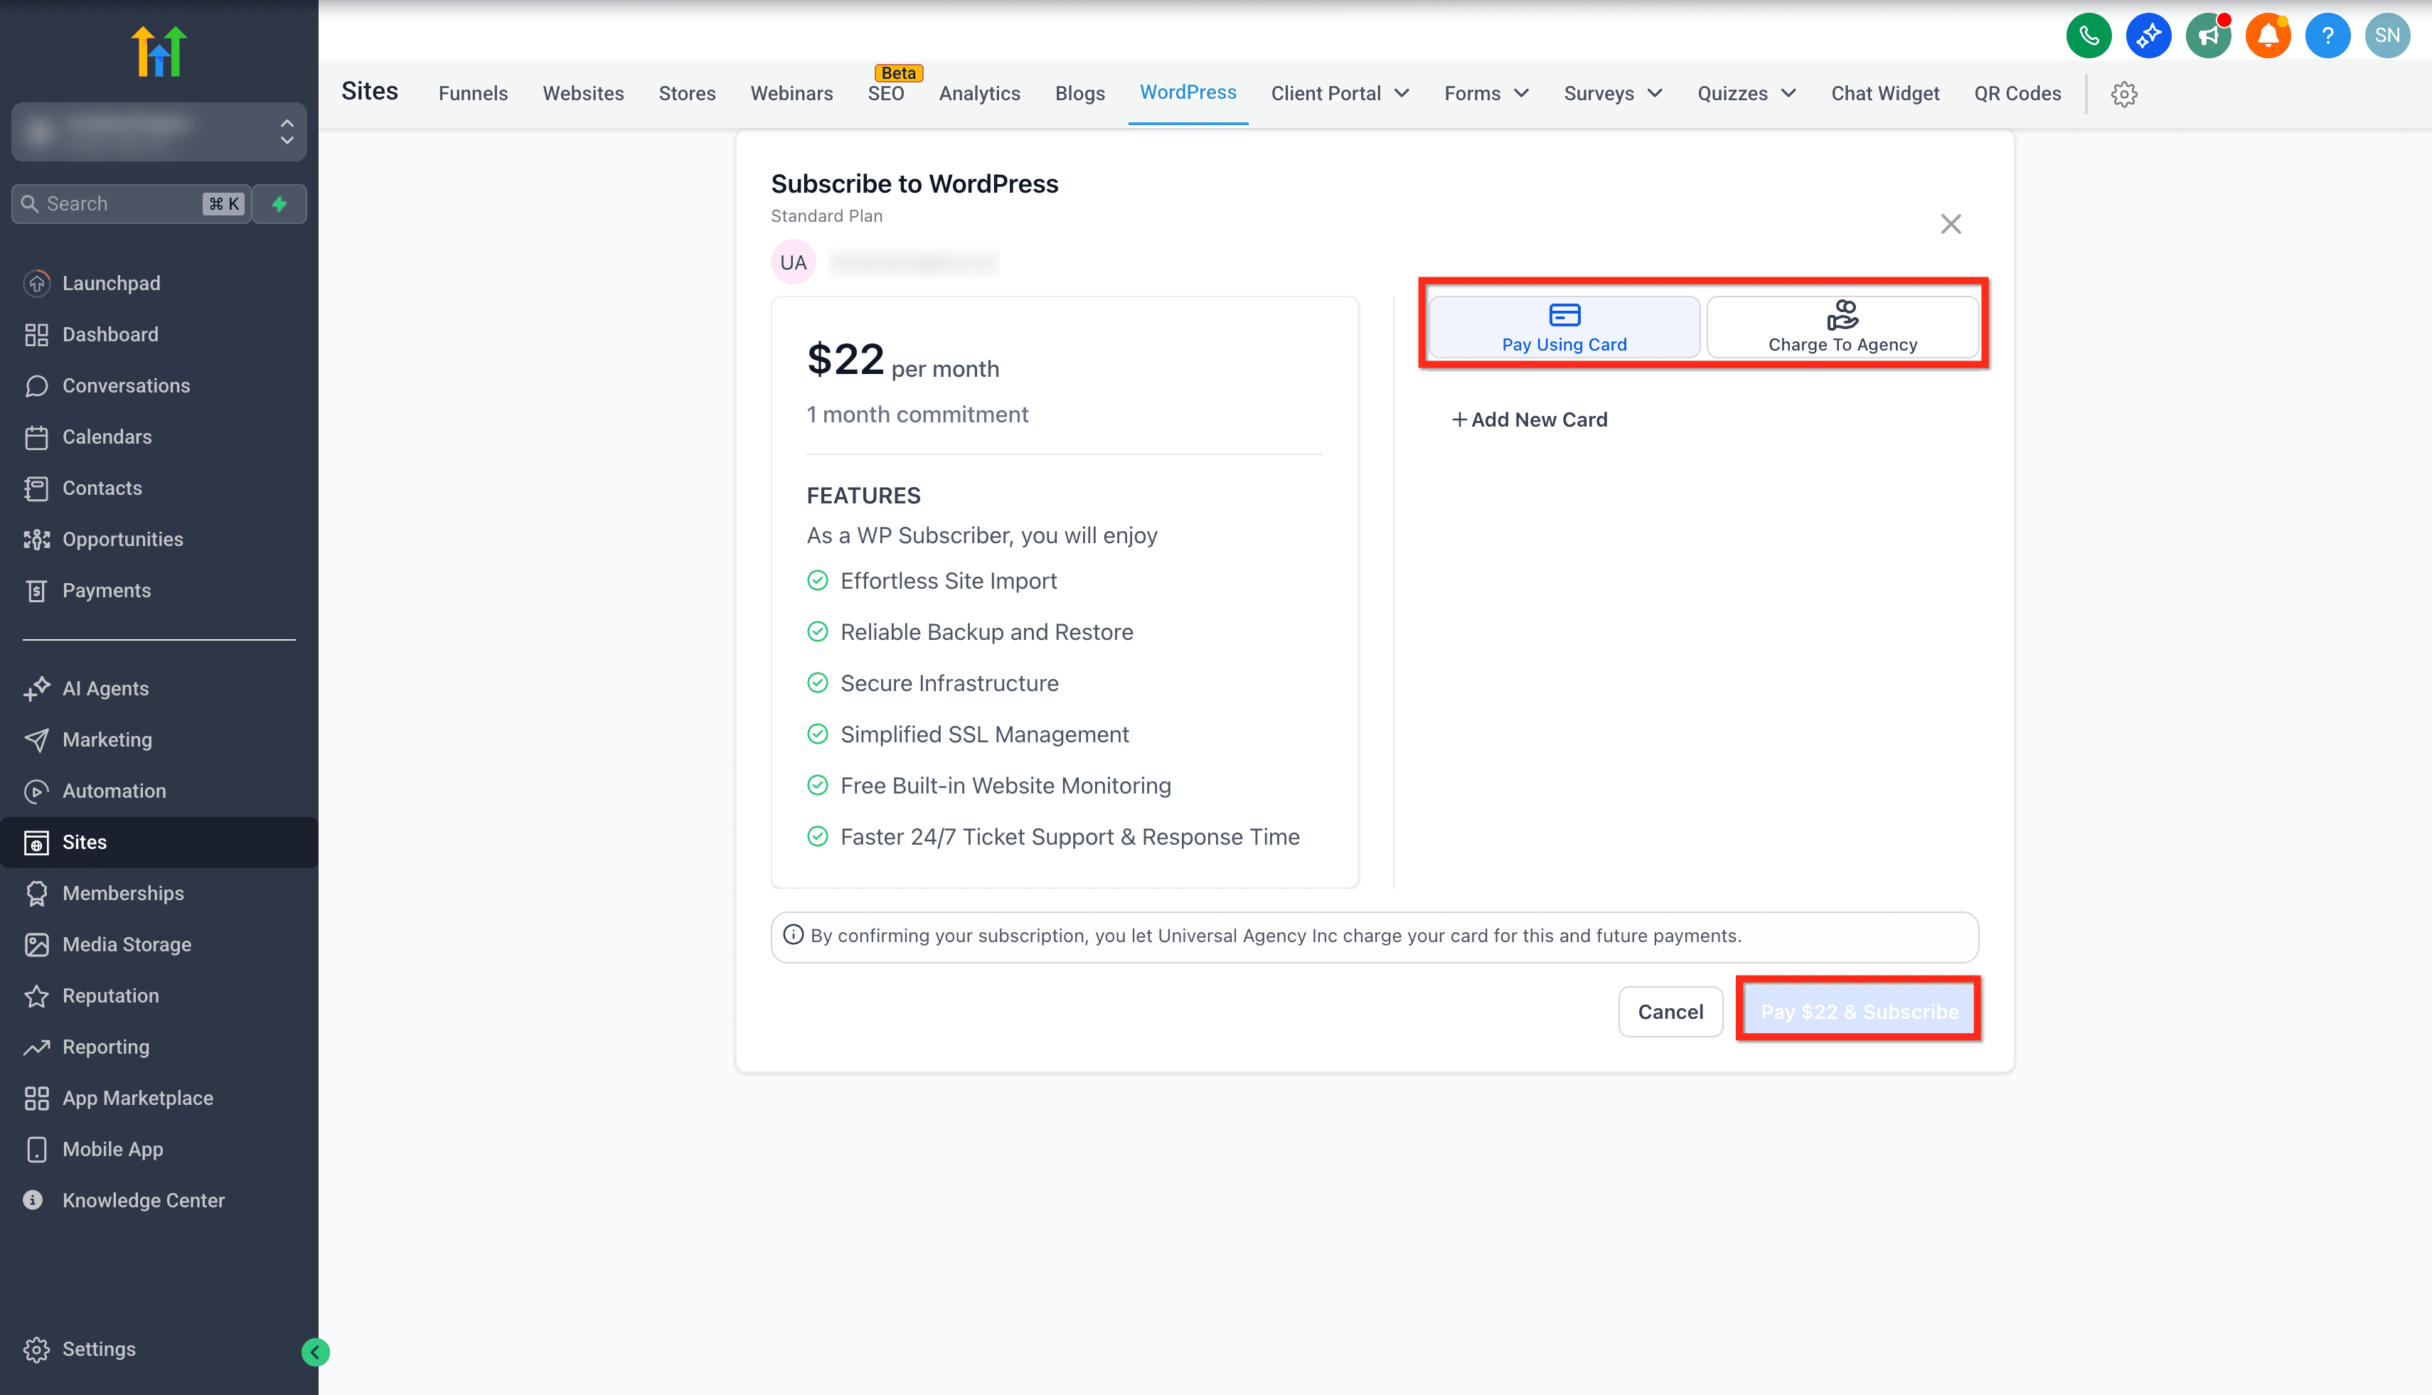Click the info icon in subscription notice
2432x1395 pixels.
794,934
